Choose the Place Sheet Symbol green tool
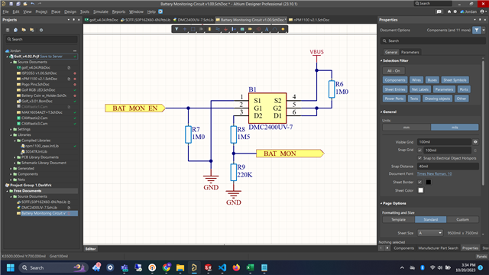 coord(242,29)
